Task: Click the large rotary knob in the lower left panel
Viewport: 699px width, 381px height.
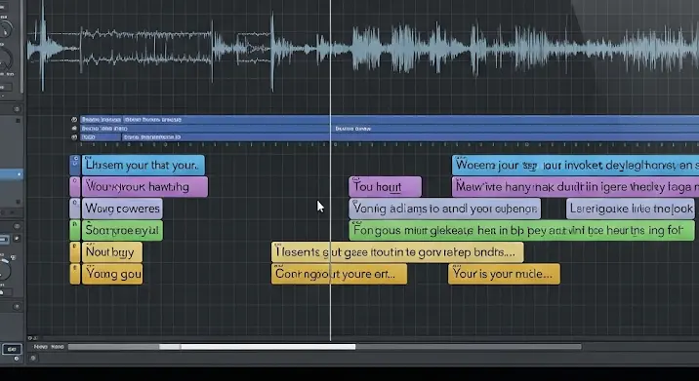Action: [x=4, y=268]
